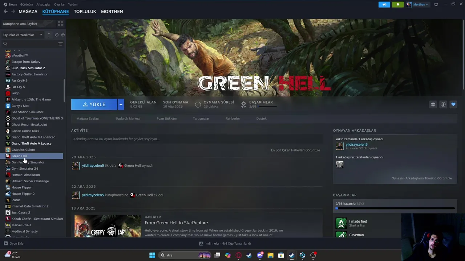Click Oynayan Arkadaşların Tümünü Görüntüle
The width and height of the screenshot is (465, 261).
[x=422, y=178]
